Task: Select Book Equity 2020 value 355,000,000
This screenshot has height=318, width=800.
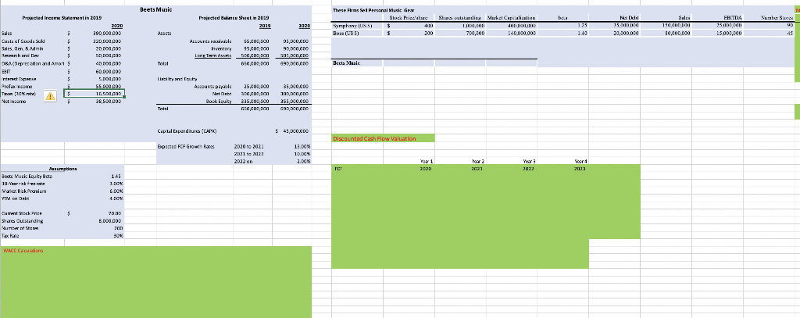Action: point(295,102)
